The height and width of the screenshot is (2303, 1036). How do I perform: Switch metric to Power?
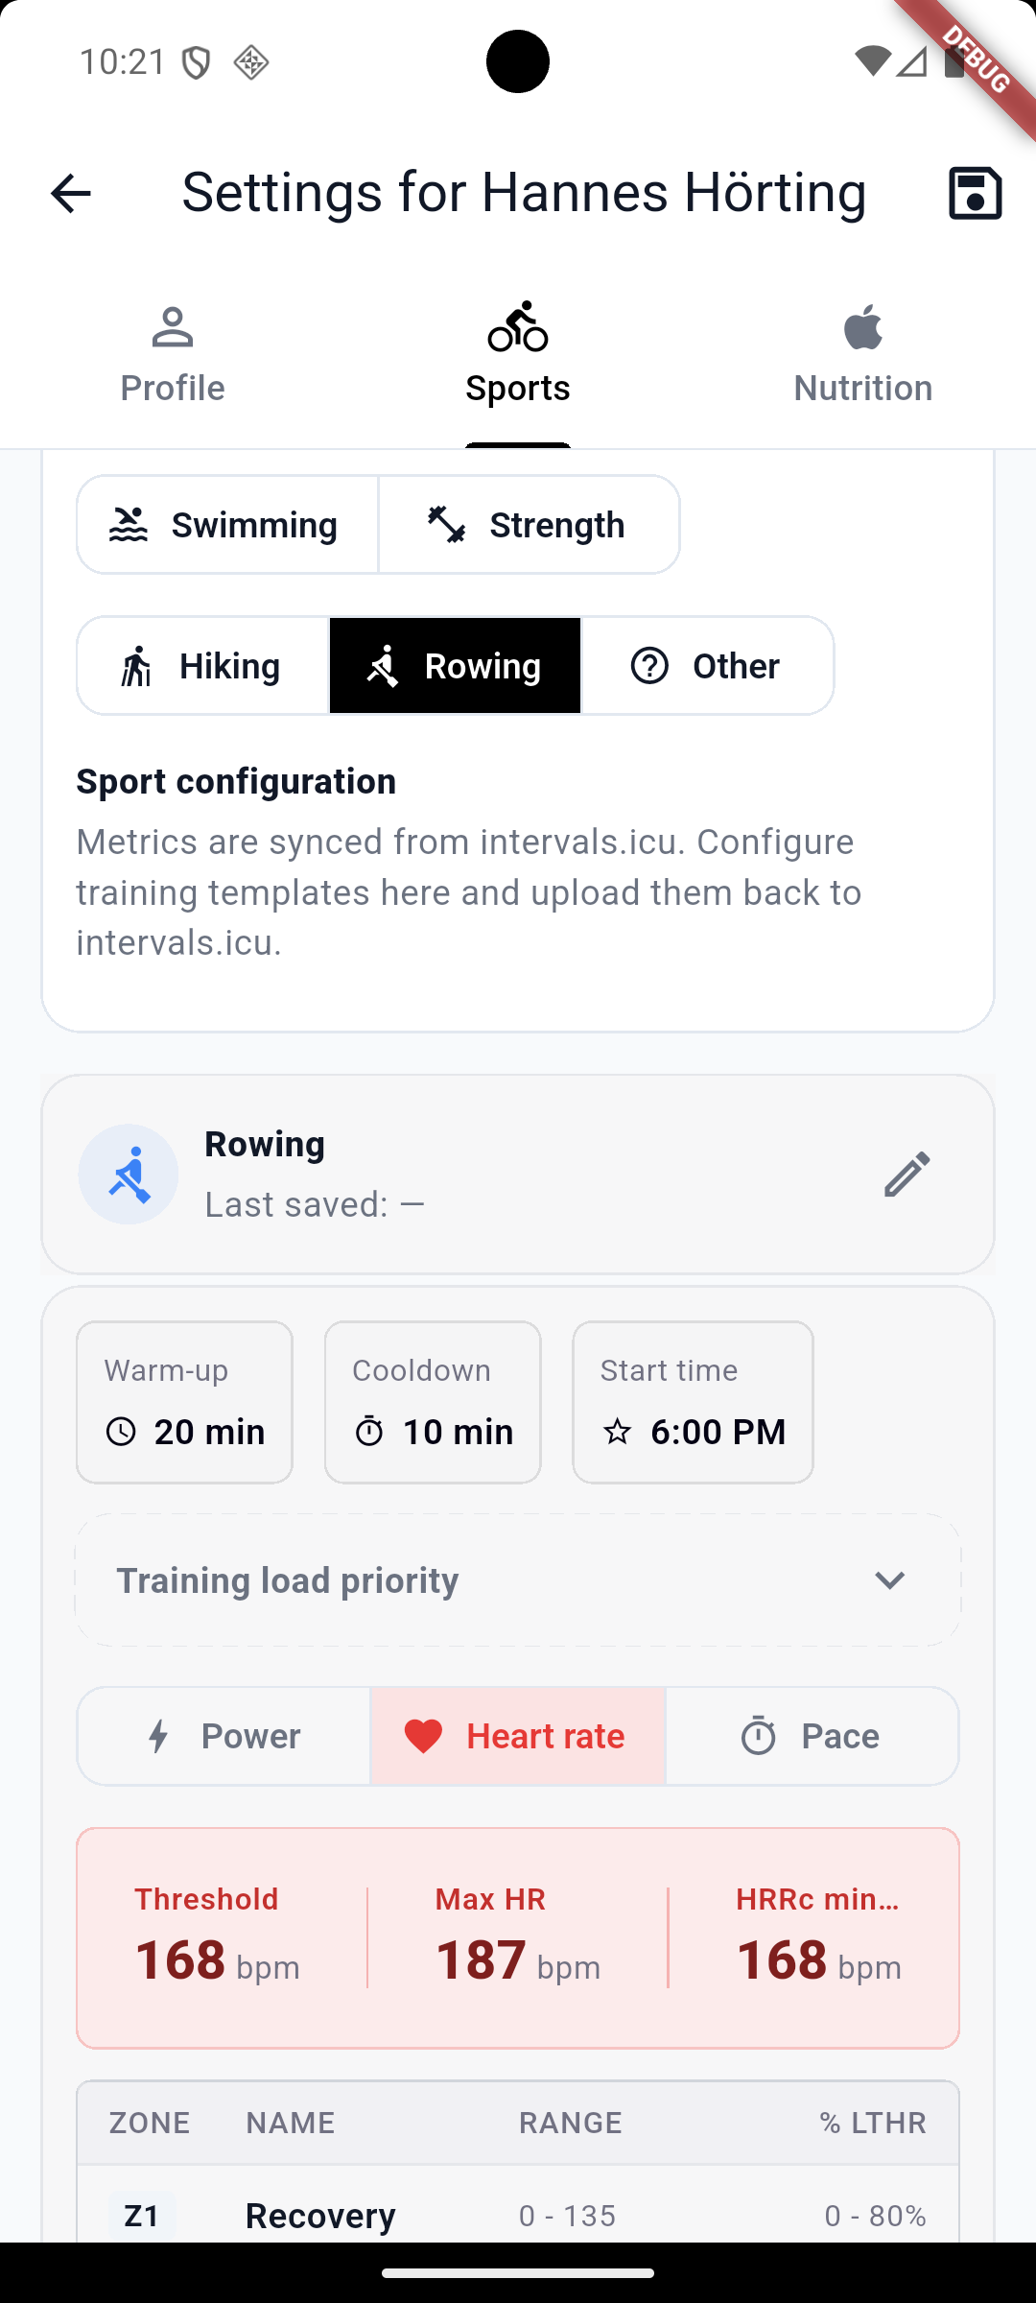click(224, 1736)
